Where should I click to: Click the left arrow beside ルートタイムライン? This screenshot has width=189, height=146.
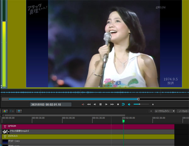point(151,111)
